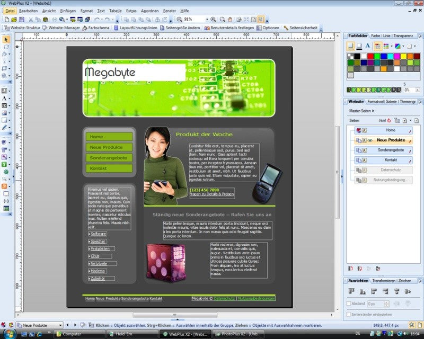424x339 pixels.
Task: Click the Center vertically align icon
Action: point(408,291)
